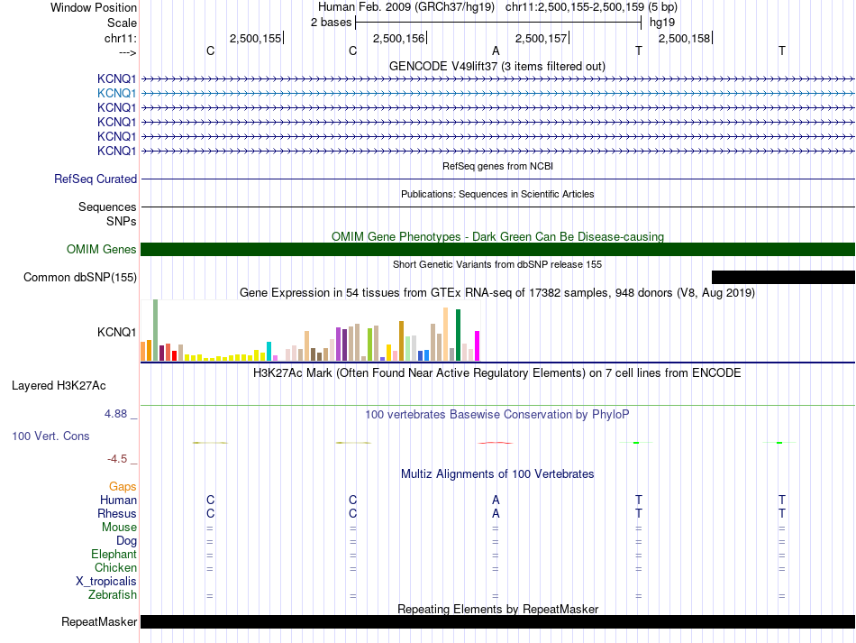Click base A in the chr11 sequence row

[496, 51]
